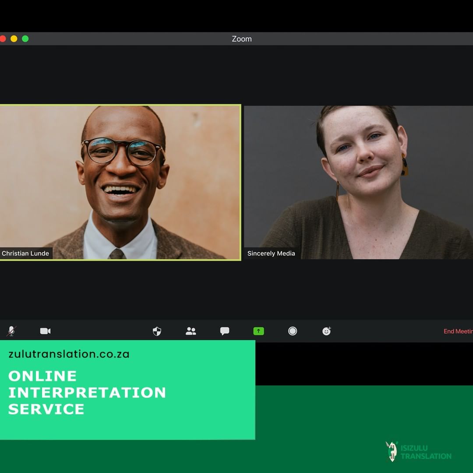Start recording with the Record icon

(293, 331)
